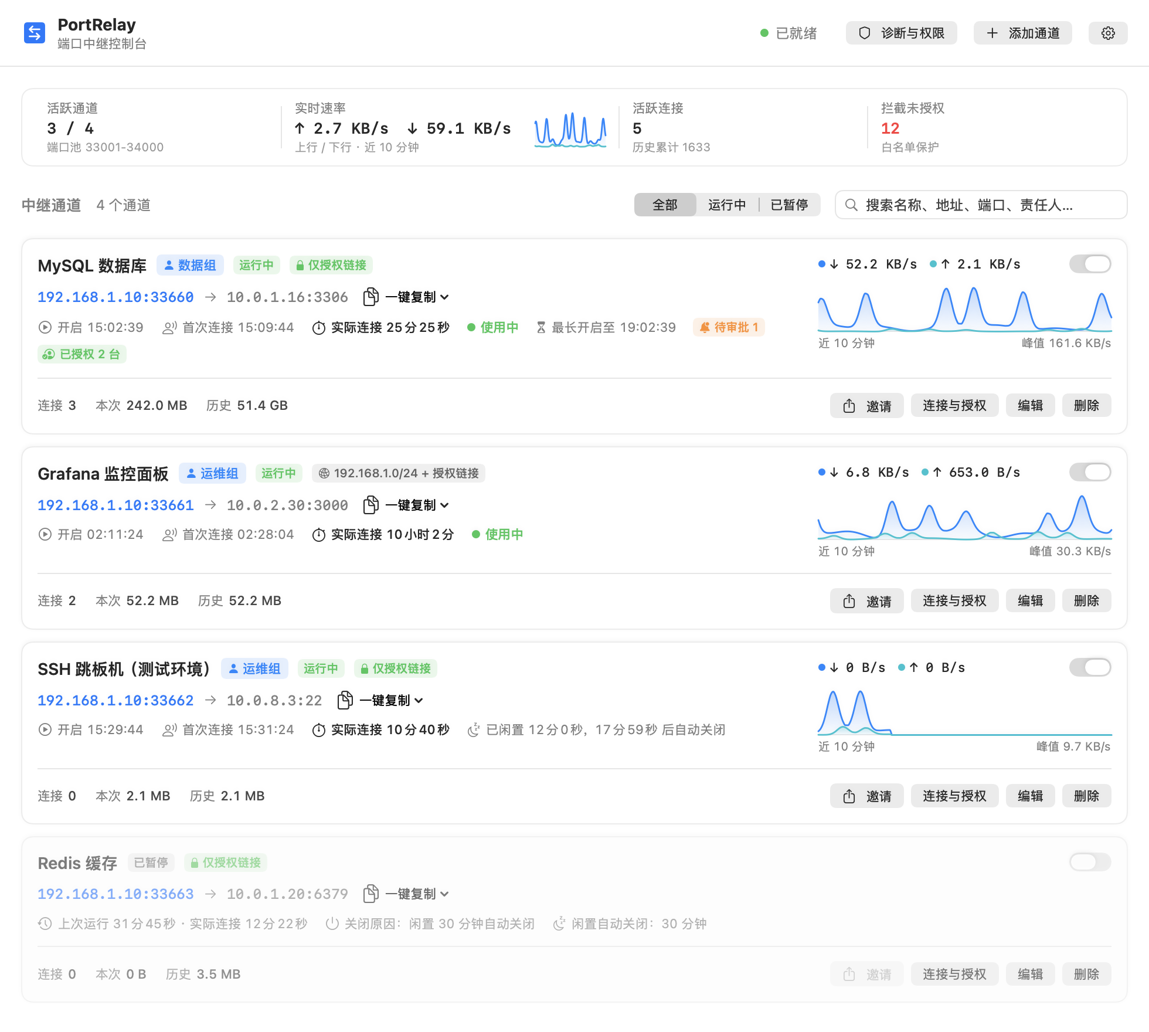This screenshot has width=1149, height=1032.
Task: Open address 192.168.1.10:33660 link
Action: pos(115,297)
